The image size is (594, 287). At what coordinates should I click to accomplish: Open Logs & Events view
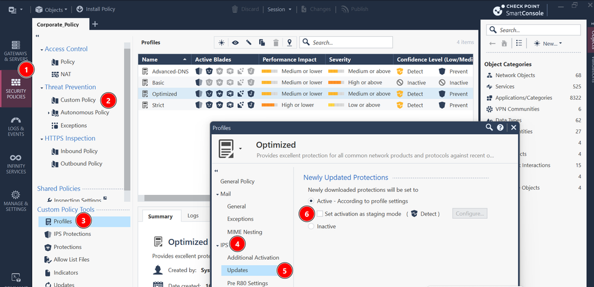[x=15, y=127]
